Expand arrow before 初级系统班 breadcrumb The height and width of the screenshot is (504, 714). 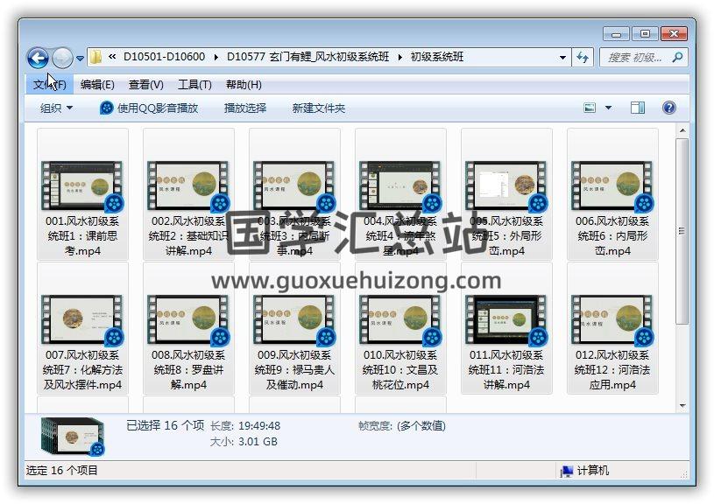click(399, 58)
